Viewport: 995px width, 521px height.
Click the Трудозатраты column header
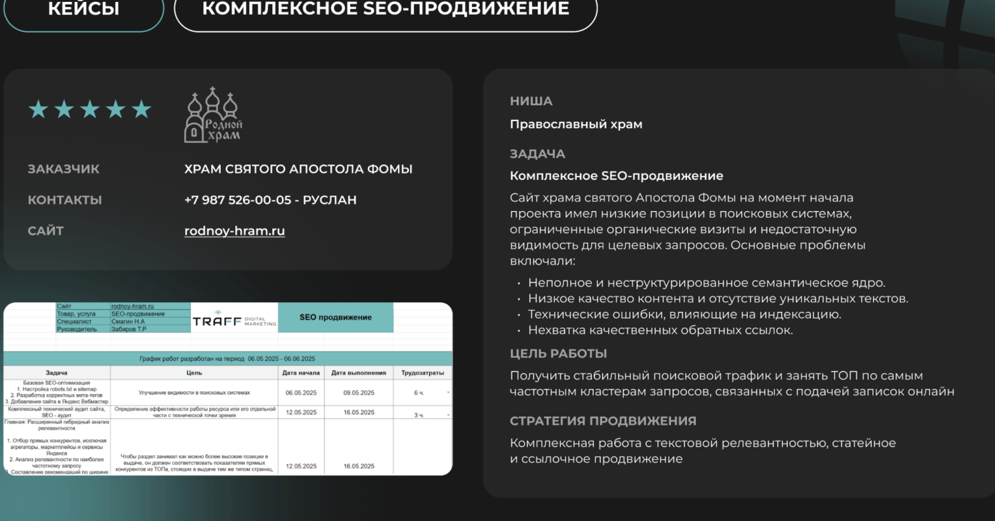click(x=423, y=373)
